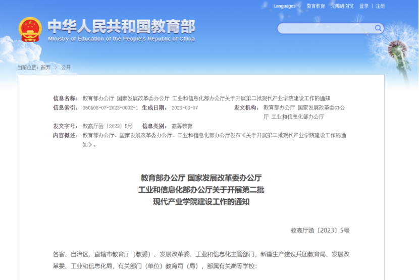The height and width of the screenshot is (280, 419).
Task: Click the search magnifier icon
Action: [x=378, y=28]
